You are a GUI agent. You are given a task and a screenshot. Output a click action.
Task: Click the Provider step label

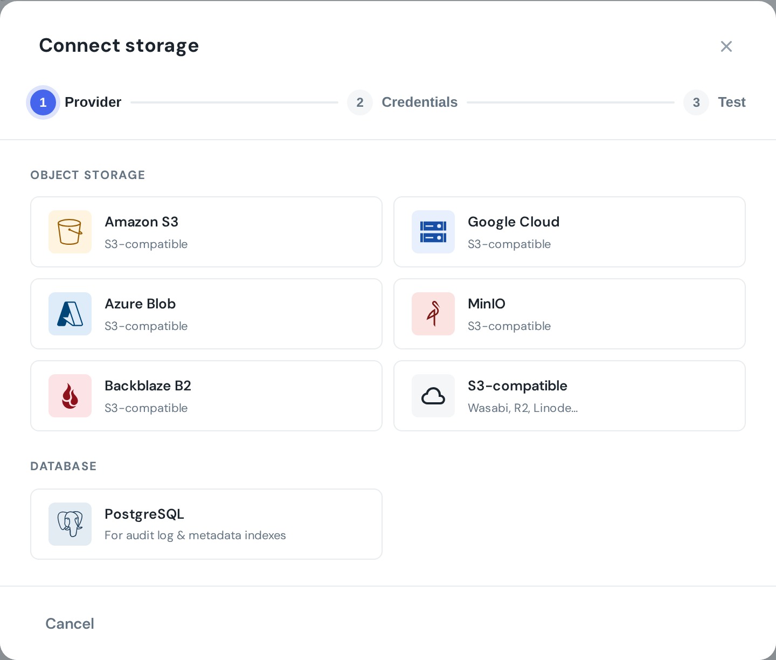tap(93, 102)
